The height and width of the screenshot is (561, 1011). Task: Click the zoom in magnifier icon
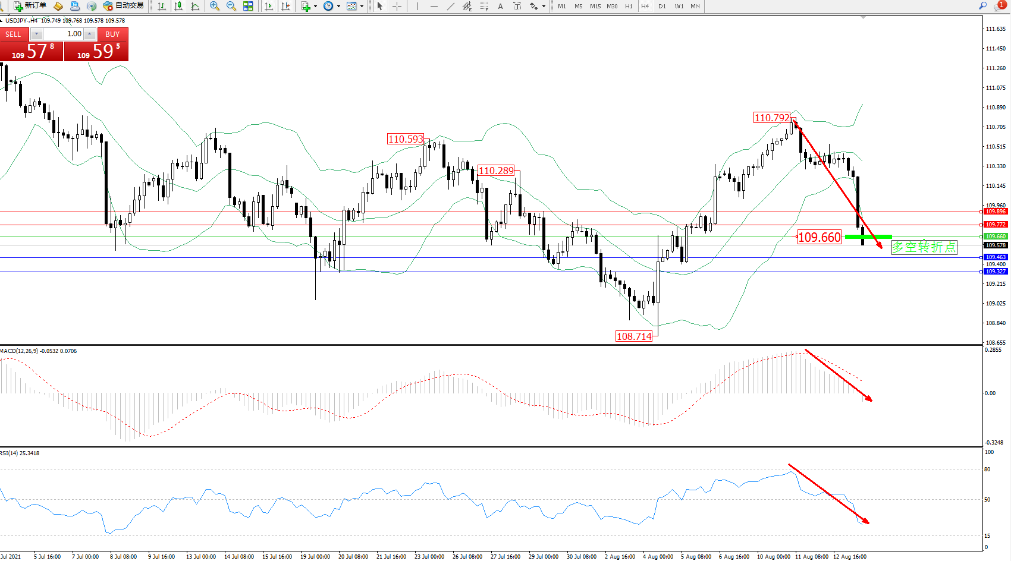(x=215, y=6)
